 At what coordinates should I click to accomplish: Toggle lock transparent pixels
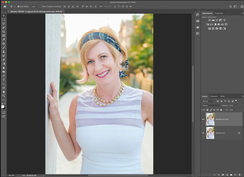[207, 110]
